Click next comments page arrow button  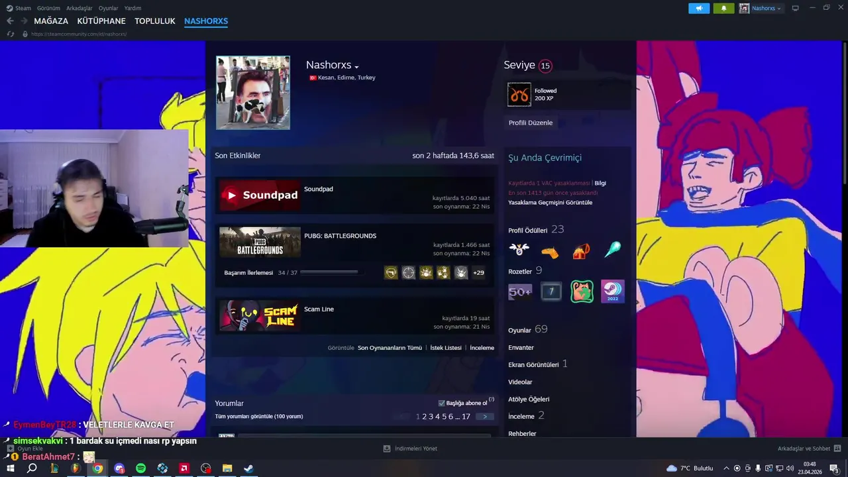485,417
